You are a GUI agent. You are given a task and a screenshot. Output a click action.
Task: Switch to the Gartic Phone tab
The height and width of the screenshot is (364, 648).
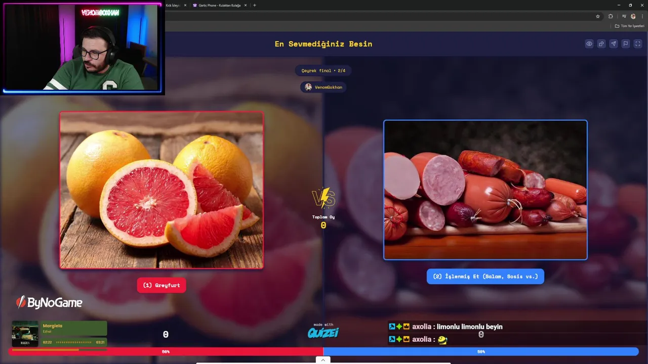(220, 5)
